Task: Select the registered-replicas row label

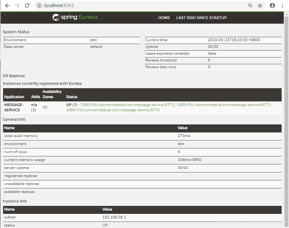Action: pos(21,176)
